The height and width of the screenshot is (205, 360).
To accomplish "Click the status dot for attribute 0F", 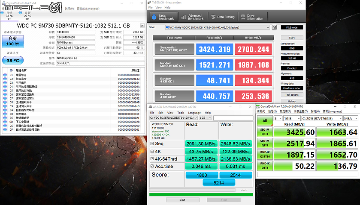I will point(5,129).
